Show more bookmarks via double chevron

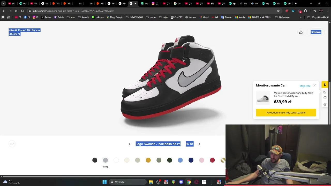pos(300,17)
